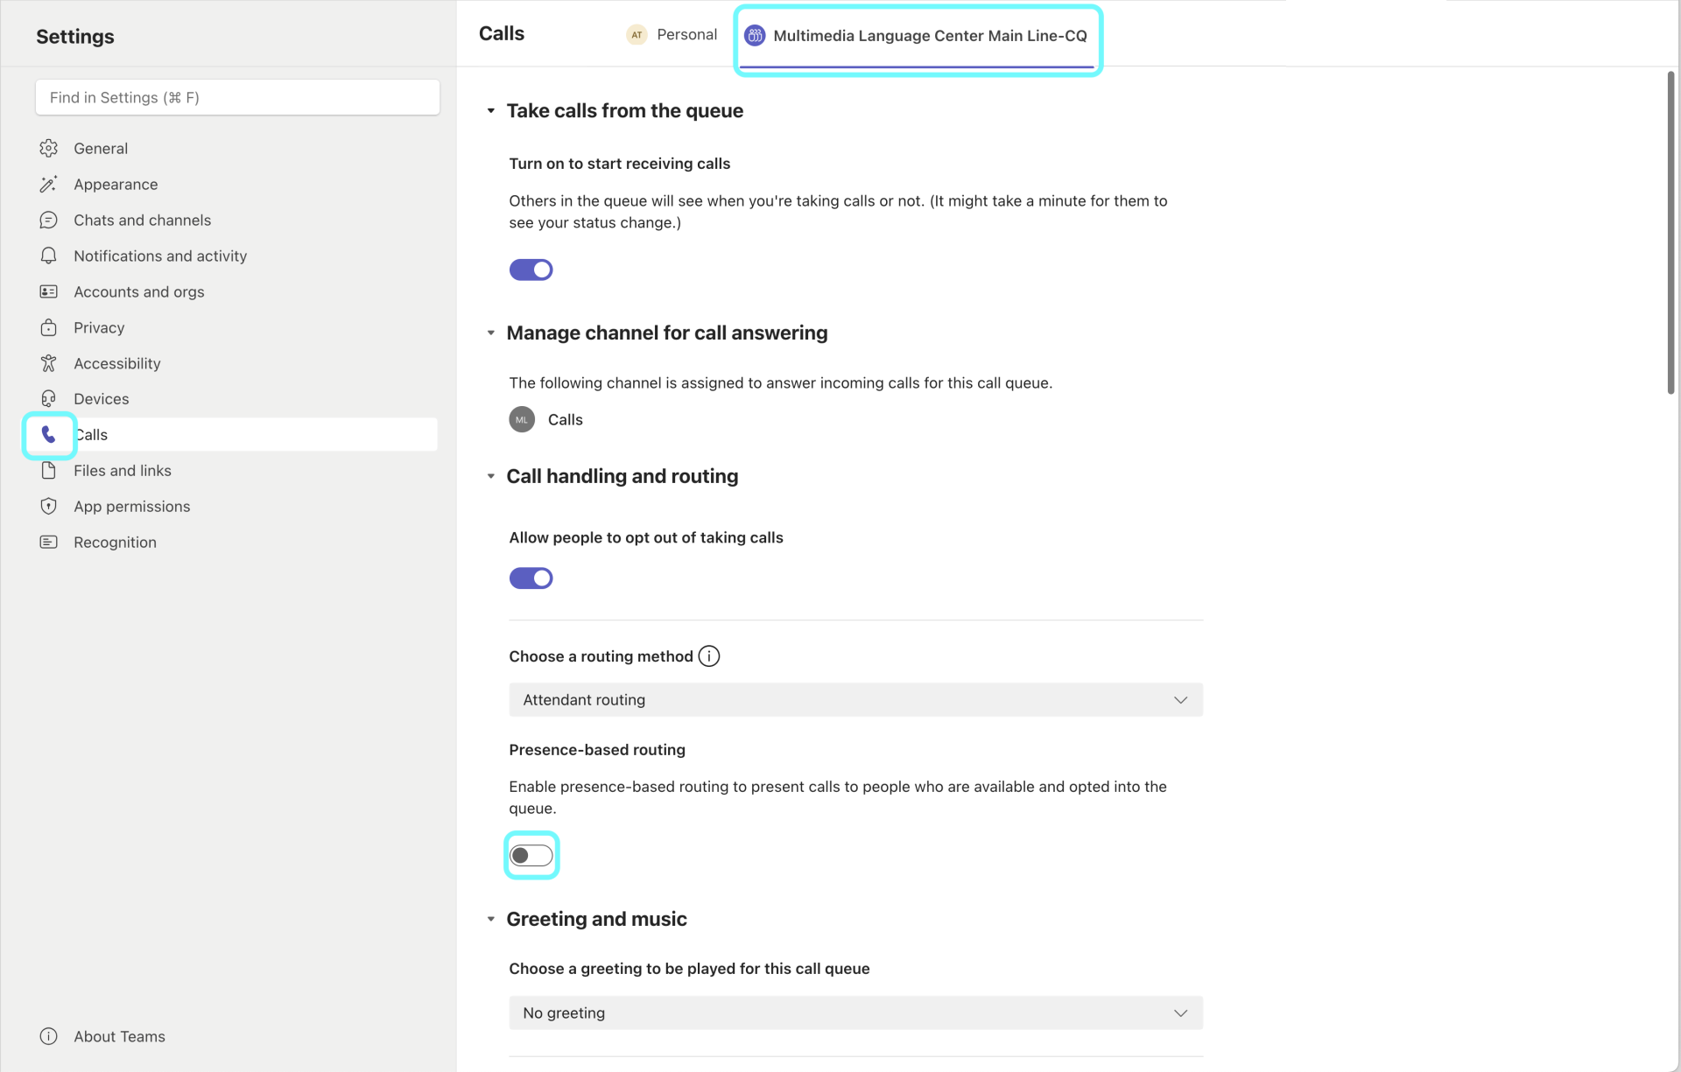The height and width of the screenshot is (1072, 1681).
Task: Click the vertical scrollbar thumb
Action: coord(1670,232)
